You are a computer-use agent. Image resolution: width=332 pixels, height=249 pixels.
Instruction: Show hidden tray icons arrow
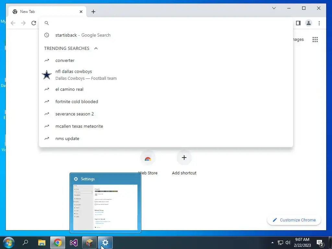pyautogui.click(x=272, y=243)
